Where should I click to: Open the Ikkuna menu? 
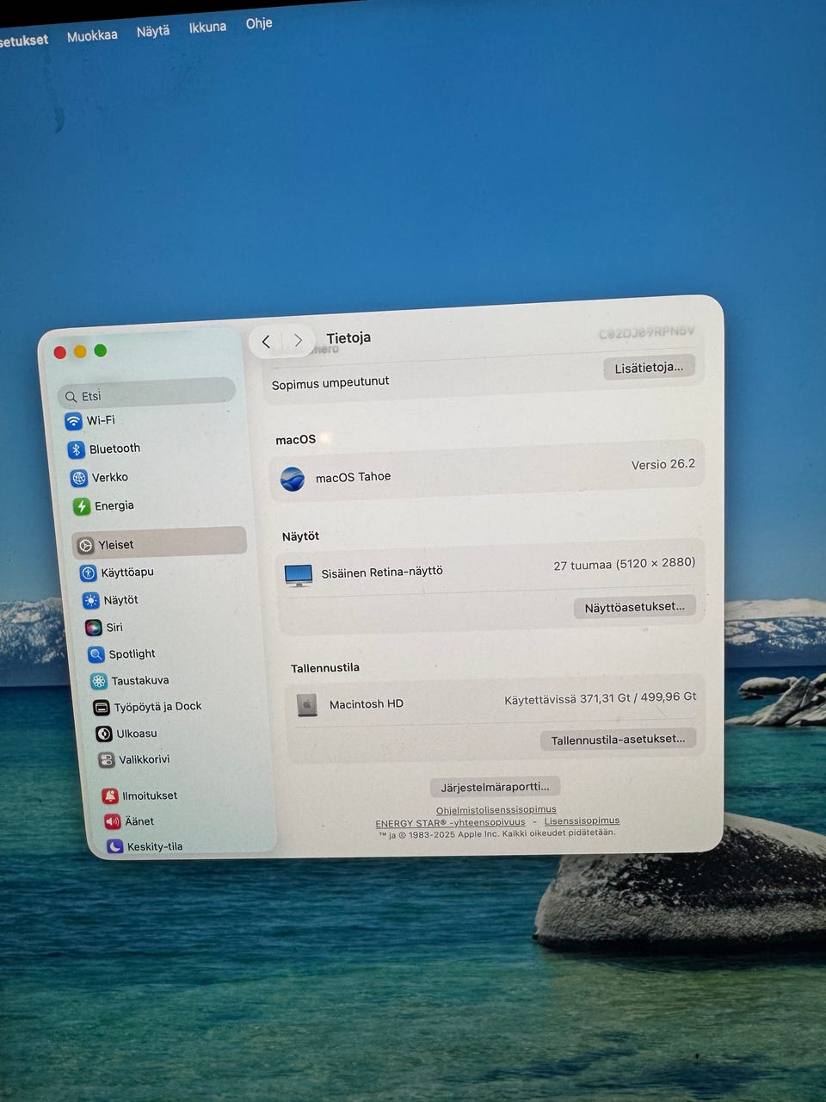point(207,27)
